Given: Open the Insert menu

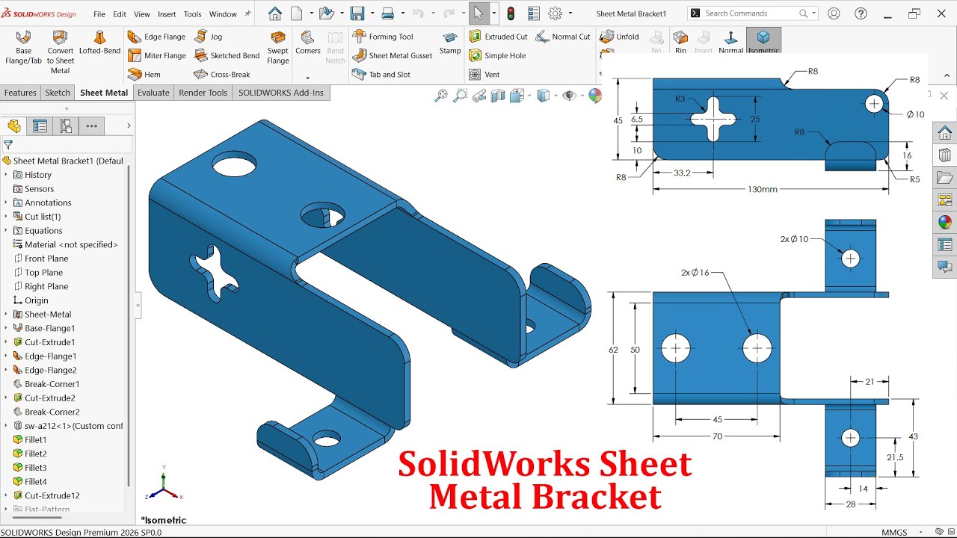Looking at the screenshot, I should pyautogui.click(x=167, y=14).
